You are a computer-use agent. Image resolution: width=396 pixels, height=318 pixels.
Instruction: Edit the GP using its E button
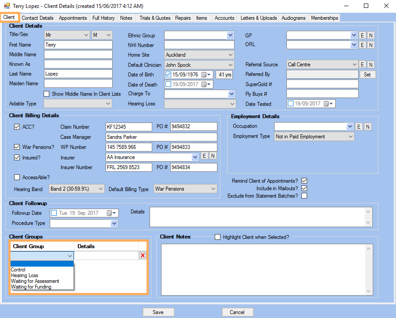tap(363, 35)
